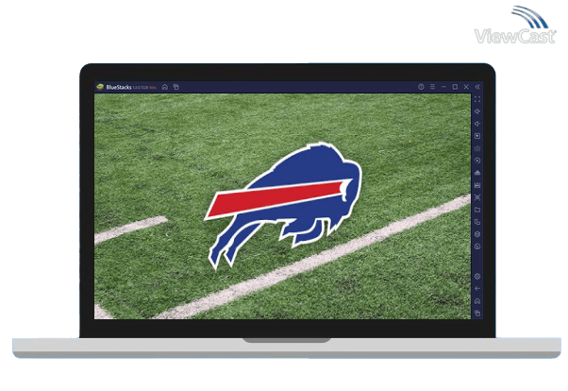Open BlueStacks settings gear icon

[477, 277]
